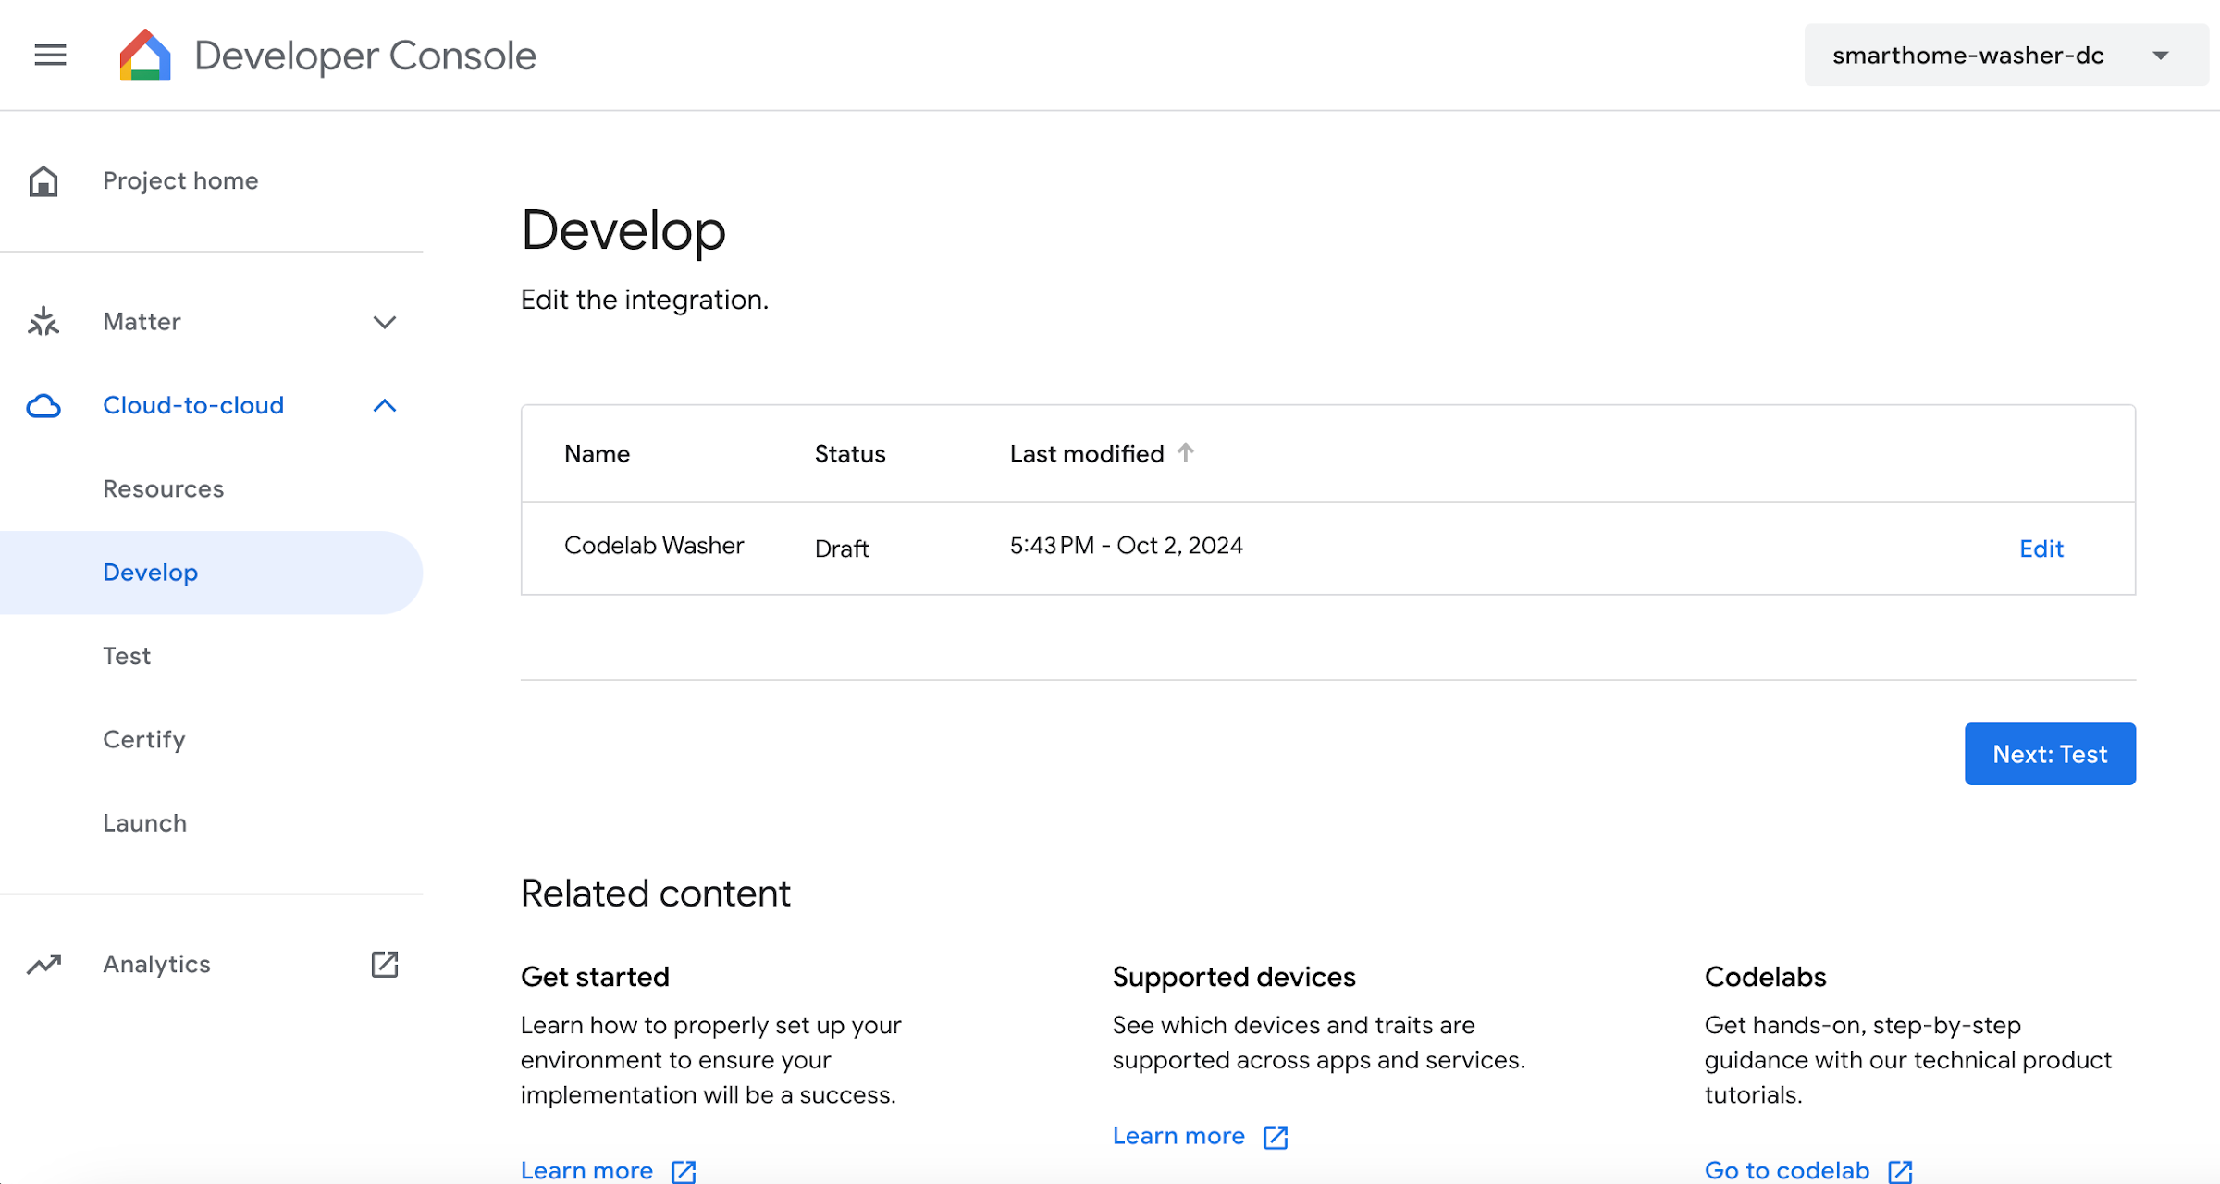Select the Certify menu item in sidebar
The width and height of the screenshot is (2220, 1184).
tap(144, 739)
